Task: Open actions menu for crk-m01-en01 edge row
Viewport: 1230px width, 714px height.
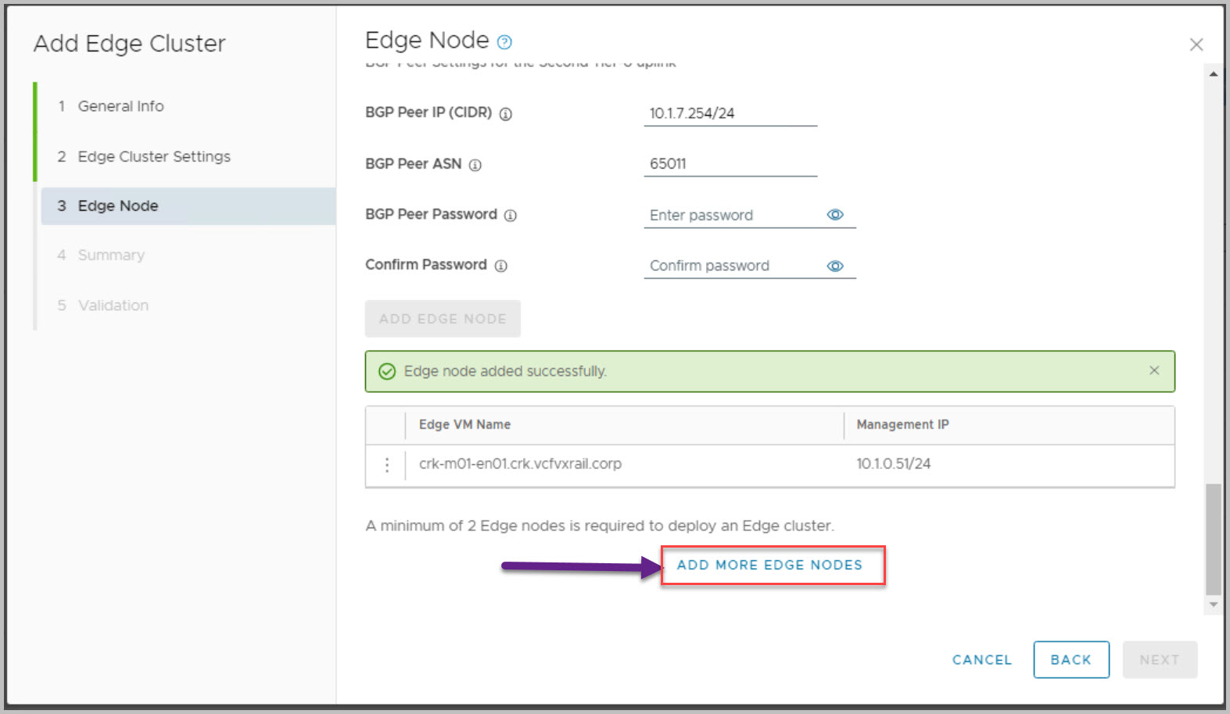Action: 386,465
